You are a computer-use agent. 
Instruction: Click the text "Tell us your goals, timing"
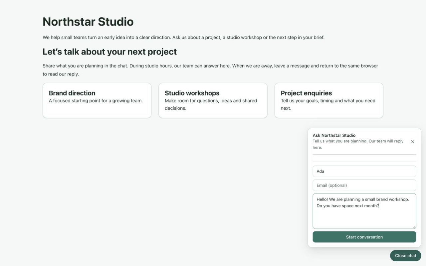pos(309,100)
